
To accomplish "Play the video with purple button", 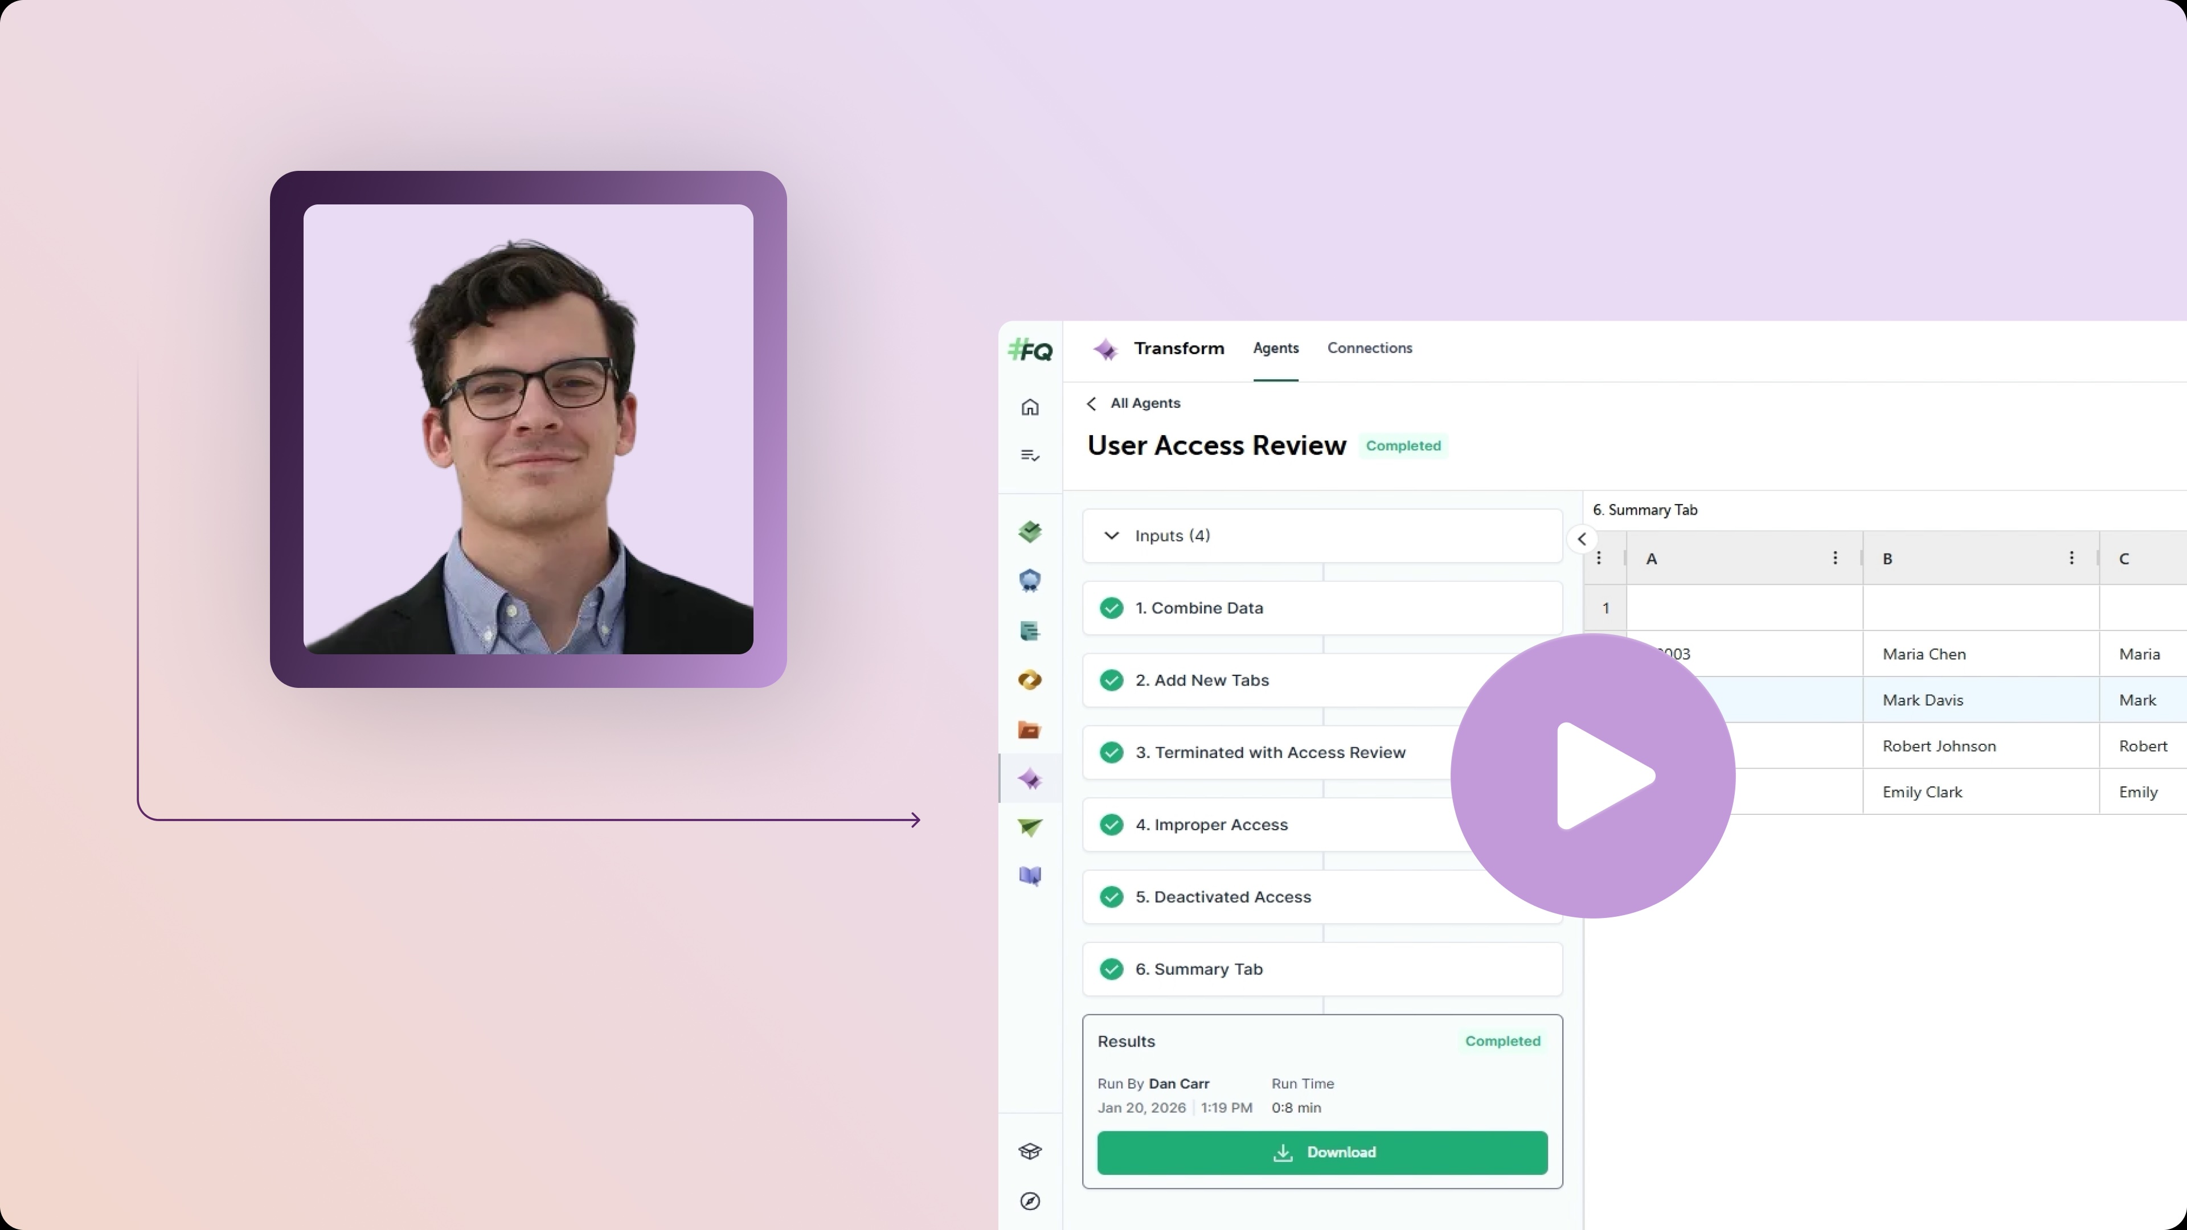I will pos(1593,776).
